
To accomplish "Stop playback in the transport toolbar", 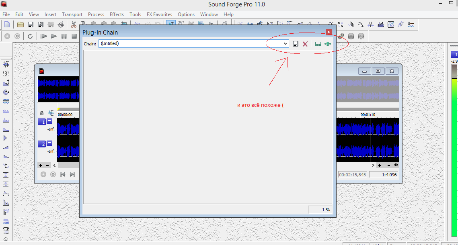I will point(74,36).
